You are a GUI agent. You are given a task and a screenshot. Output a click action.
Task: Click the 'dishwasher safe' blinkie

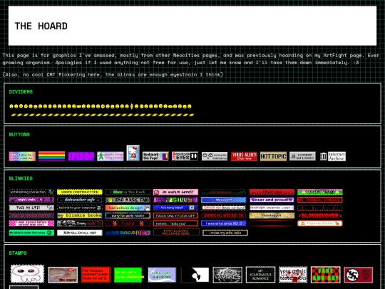click(x=80, y=200)
